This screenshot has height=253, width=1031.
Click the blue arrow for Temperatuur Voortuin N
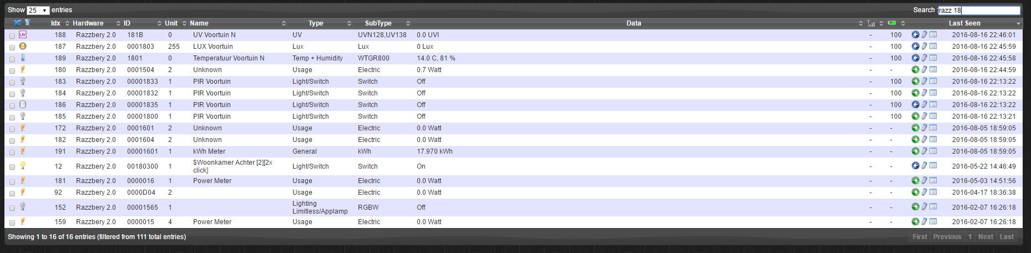(915, 58)
